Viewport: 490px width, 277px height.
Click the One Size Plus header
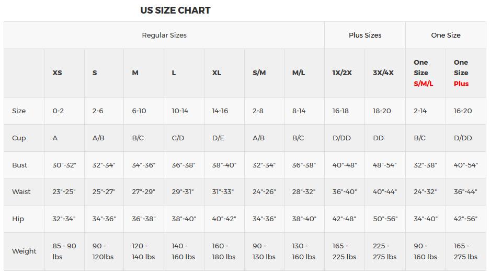[x=461, y=73]
